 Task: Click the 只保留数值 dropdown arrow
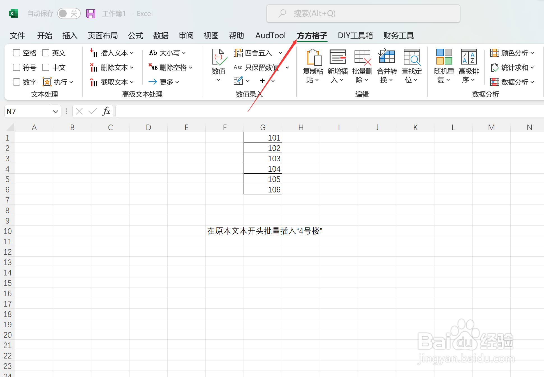(x=287, y=67)
